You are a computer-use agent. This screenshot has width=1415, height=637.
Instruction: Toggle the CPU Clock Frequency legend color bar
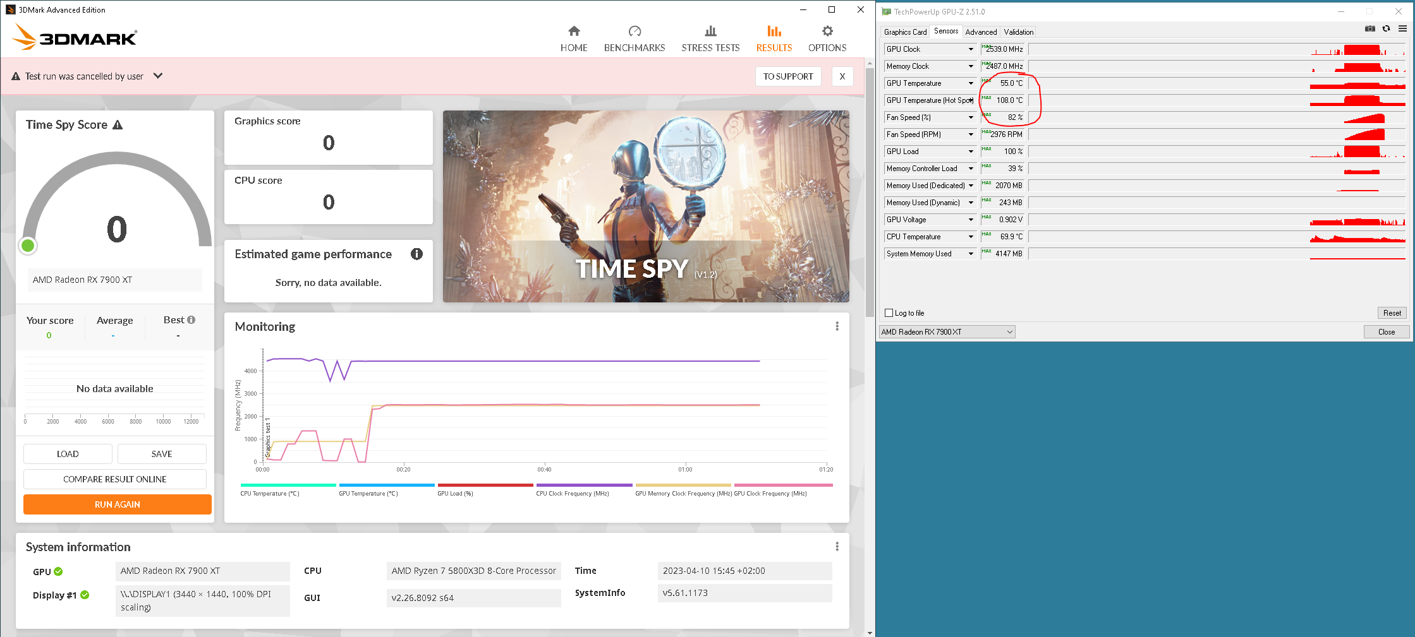tap(584, 485)
